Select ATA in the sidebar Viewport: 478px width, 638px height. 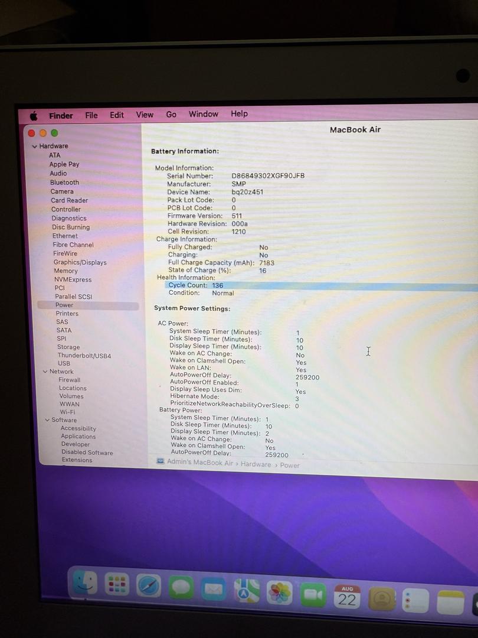coord(54,155)
